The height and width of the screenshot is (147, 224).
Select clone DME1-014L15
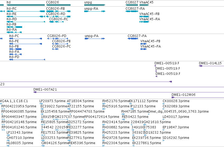click(x=210, y=63)
